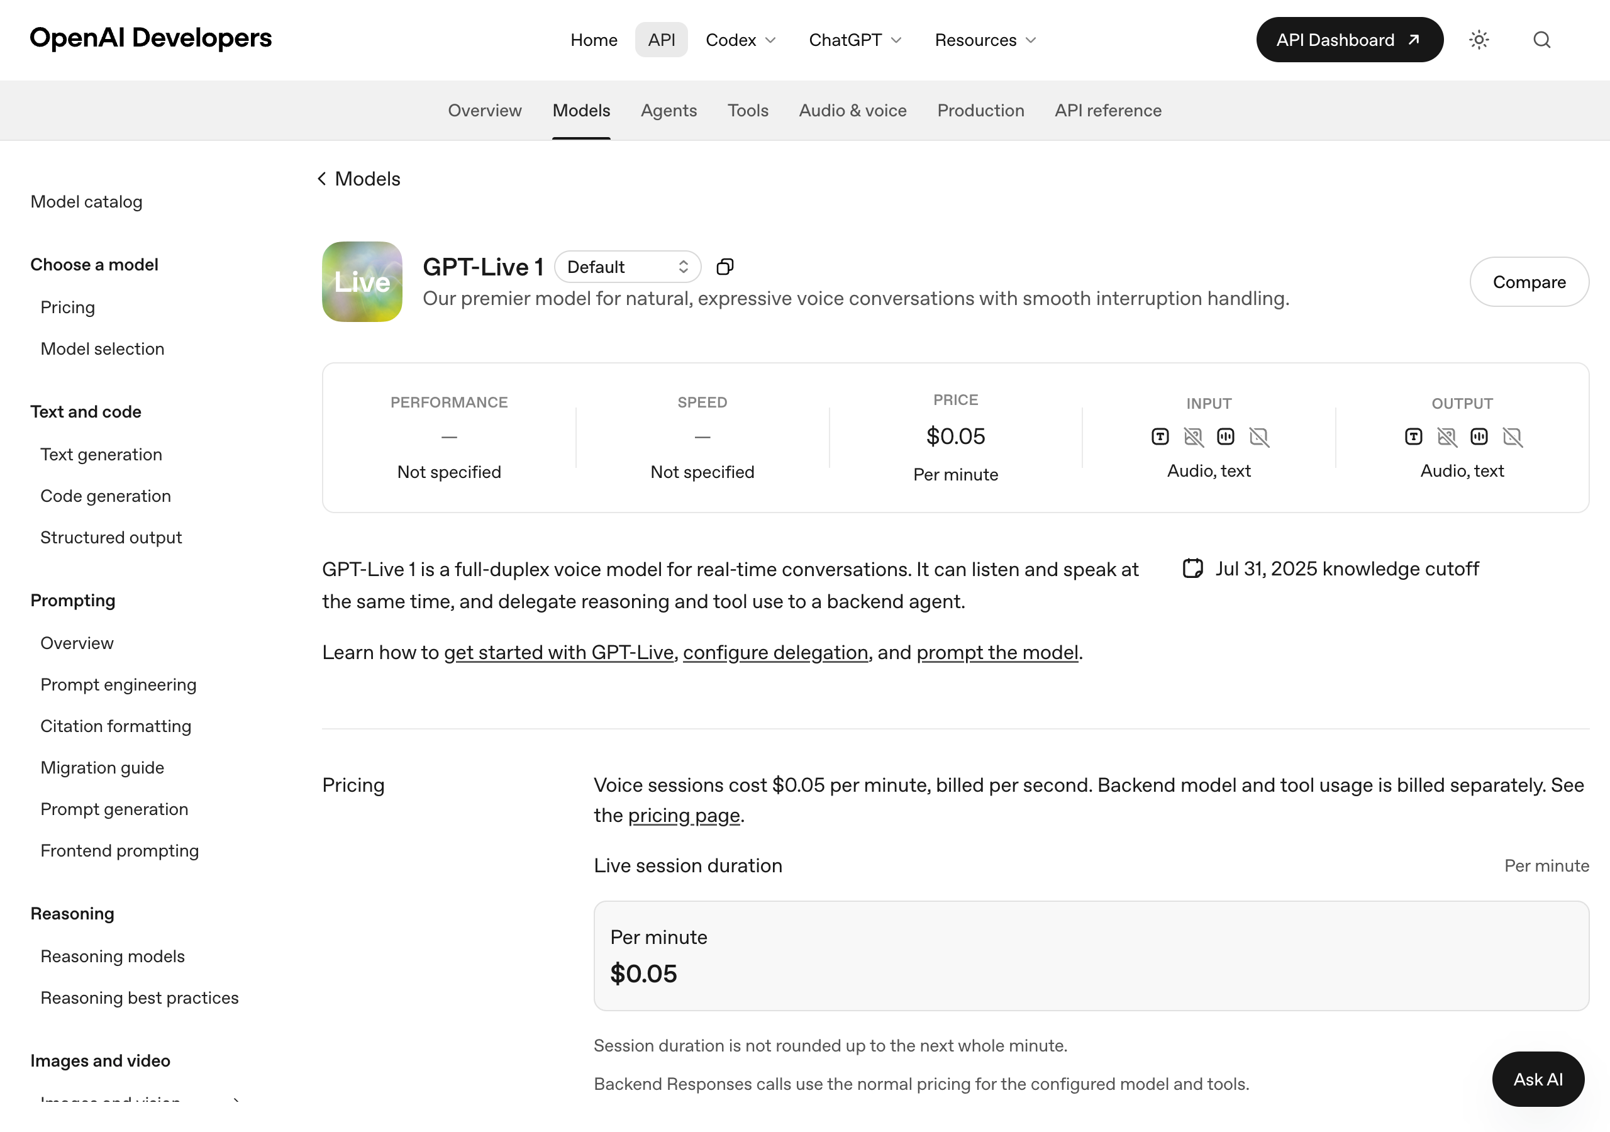Copy the model name with the copy icon
Image resolution: width=1610 pixels, height=1132 pixels.
(725, 267)
